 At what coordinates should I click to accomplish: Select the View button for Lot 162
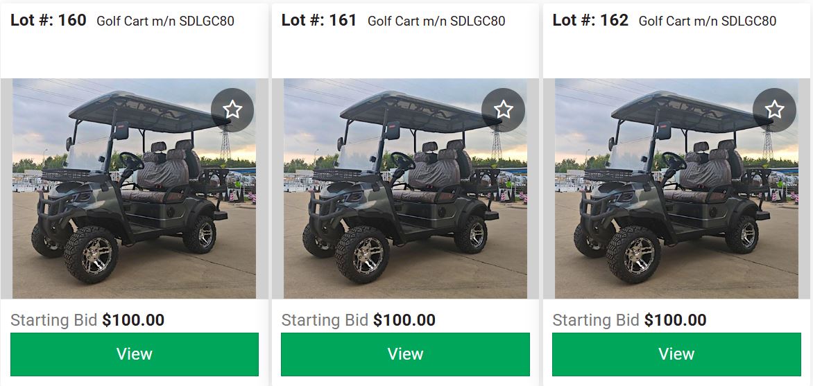(x=676, y=354)
